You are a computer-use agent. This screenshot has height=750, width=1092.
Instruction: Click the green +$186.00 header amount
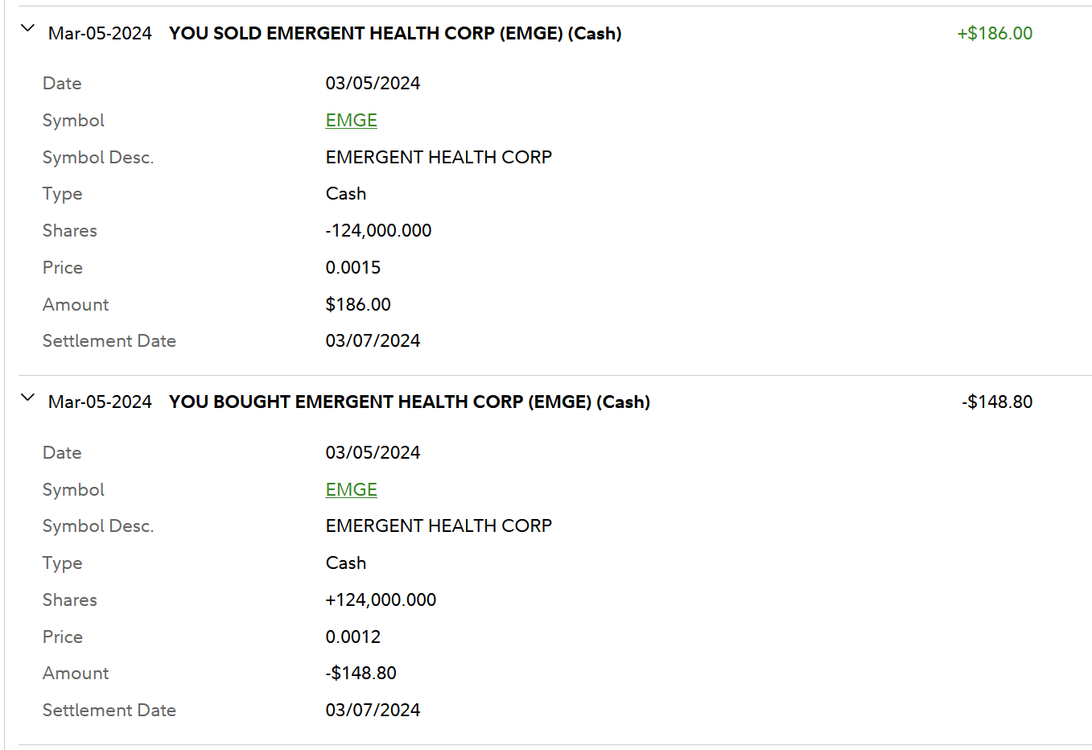coord(995,34)
